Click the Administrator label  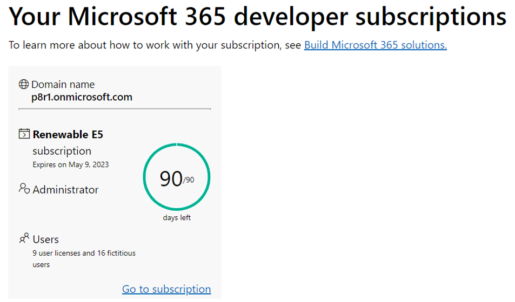[66, 189]
